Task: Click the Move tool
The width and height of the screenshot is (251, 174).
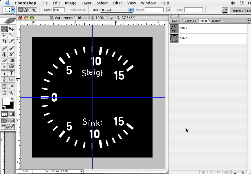Action: tap(11, 29)
